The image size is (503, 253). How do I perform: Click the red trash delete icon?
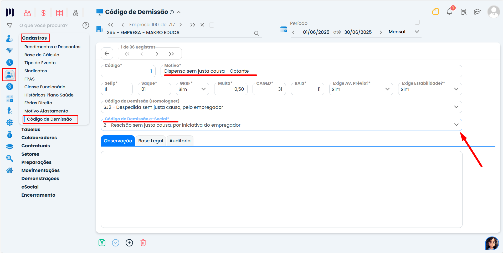pyautogui.click(x=143, y=243)
